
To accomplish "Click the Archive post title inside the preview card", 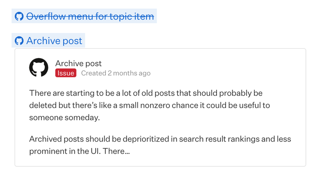I will [78, 63].
